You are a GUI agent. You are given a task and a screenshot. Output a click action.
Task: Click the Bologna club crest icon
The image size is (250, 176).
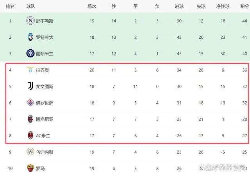click(x=30, y=119)
